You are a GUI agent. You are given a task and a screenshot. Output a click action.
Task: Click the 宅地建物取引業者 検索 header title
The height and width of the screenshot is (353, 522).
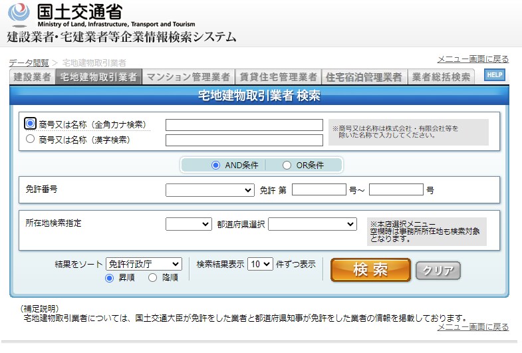pos(259,96)
